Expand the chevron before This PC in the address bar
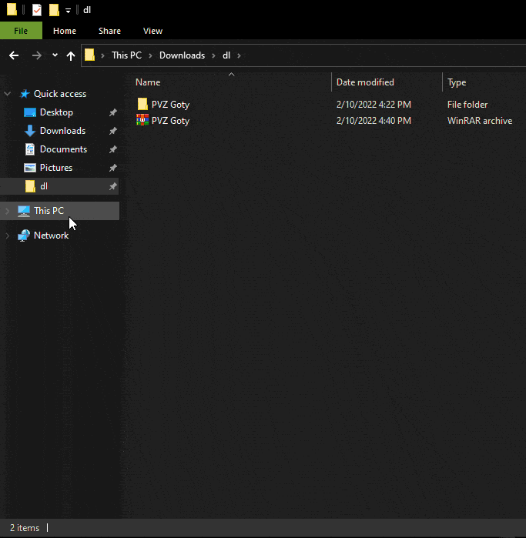Screen dimensions: 526x538 (x=102, y=55)
